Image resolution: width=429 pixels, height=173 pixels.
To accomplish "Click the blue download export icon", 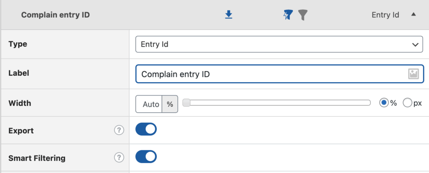I will [228, 15].
